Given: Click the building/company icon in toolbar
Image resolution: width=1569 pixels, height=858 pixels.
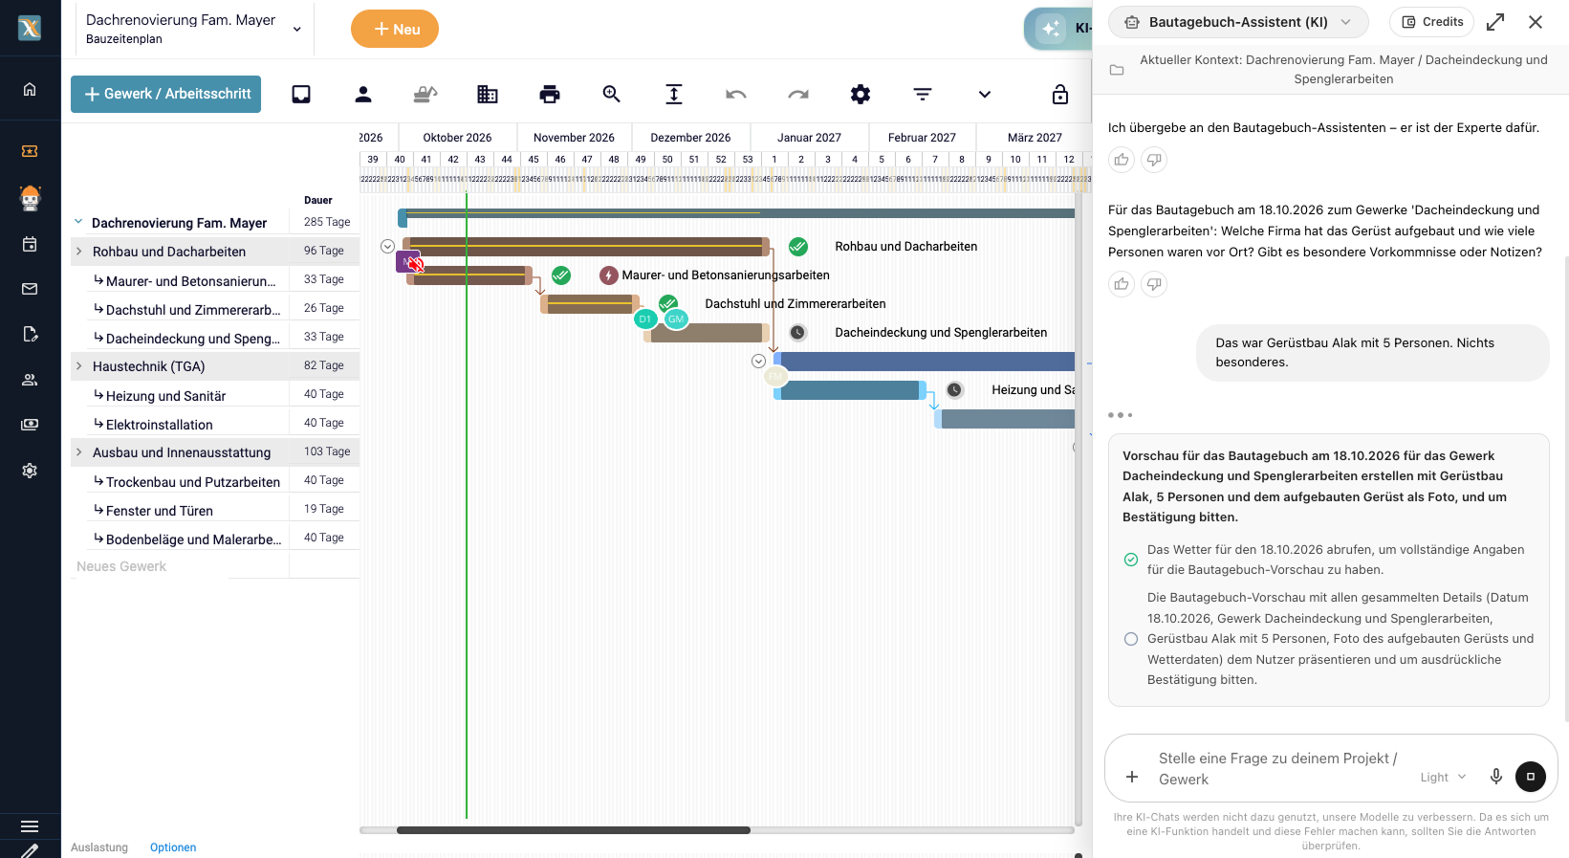Looking at the screenshot, I should pos(488,94).
